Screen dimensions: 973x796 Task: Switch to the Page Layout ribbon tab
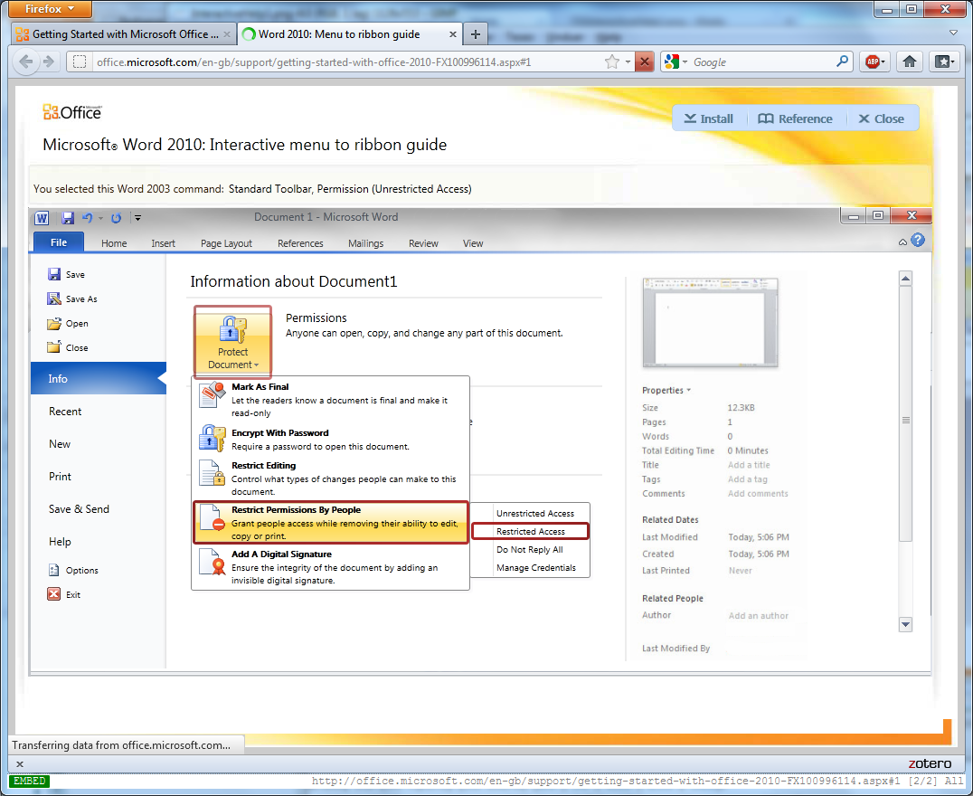coord(226,243)
